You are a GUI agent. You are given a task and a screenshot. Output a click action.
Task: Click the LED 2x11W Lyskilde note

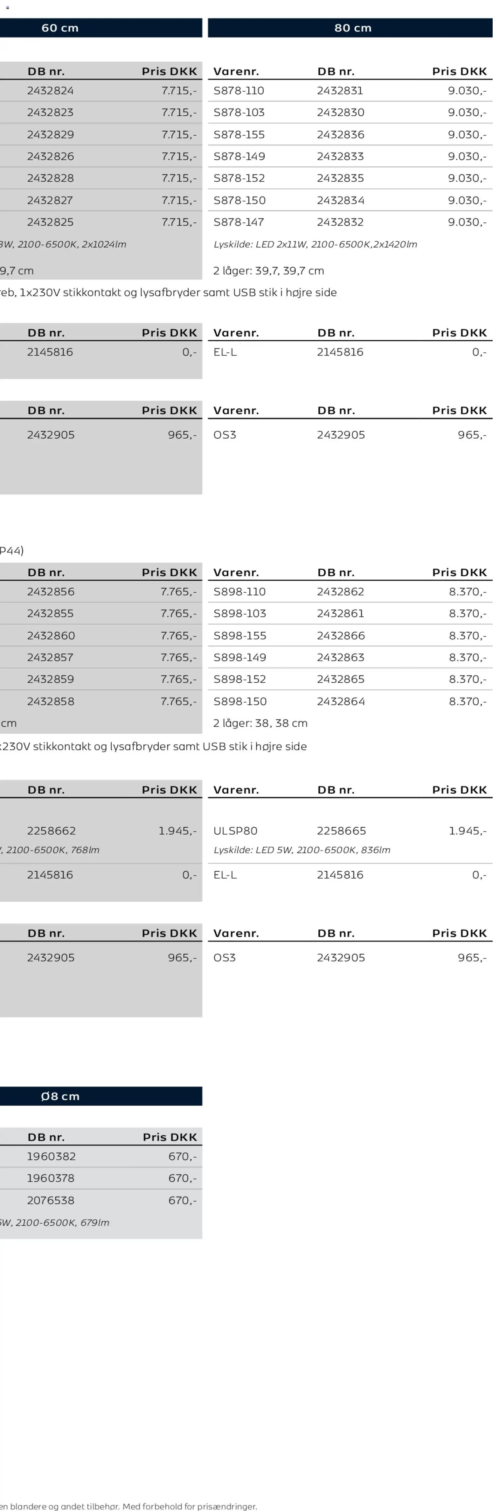pyautogui.click(x=315, y=245)
